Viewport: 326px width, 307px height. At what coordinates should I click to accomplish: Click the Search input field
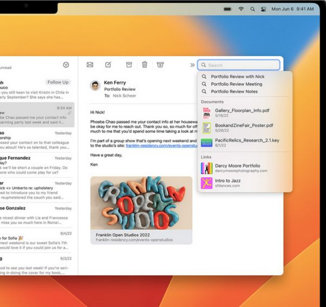pos(239,65)
